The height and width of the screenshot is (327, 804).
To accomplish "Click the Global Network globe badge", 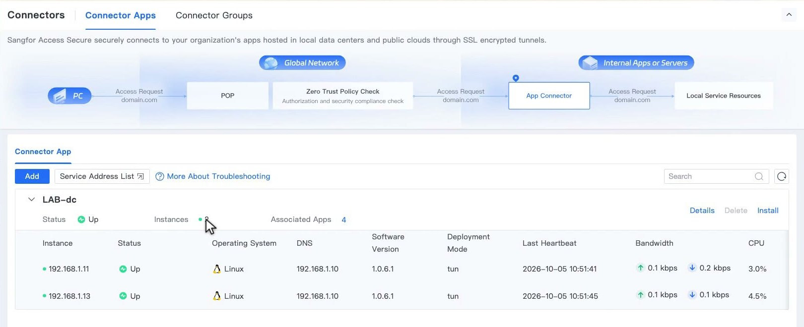I will coord(302,63).
